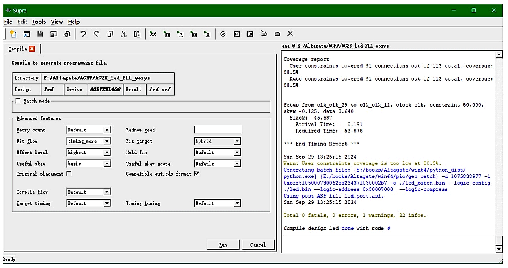This screenshot has height=268, width=508.
Task: Click the green run icon labeled B
Action: tap(167, 34)
